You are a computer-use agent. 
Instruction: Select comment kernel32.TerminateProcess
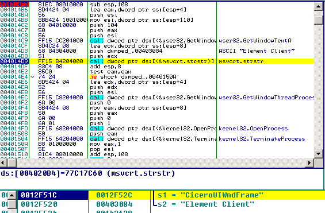262,139
